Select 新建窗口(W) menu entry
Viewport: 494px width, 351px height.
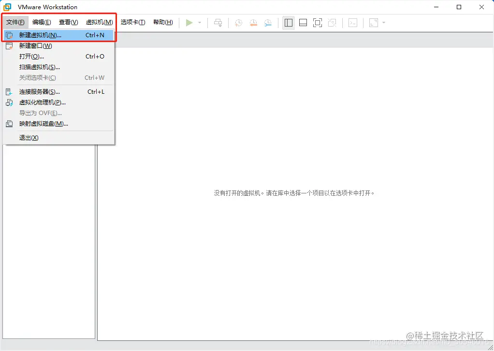point(58,45)
